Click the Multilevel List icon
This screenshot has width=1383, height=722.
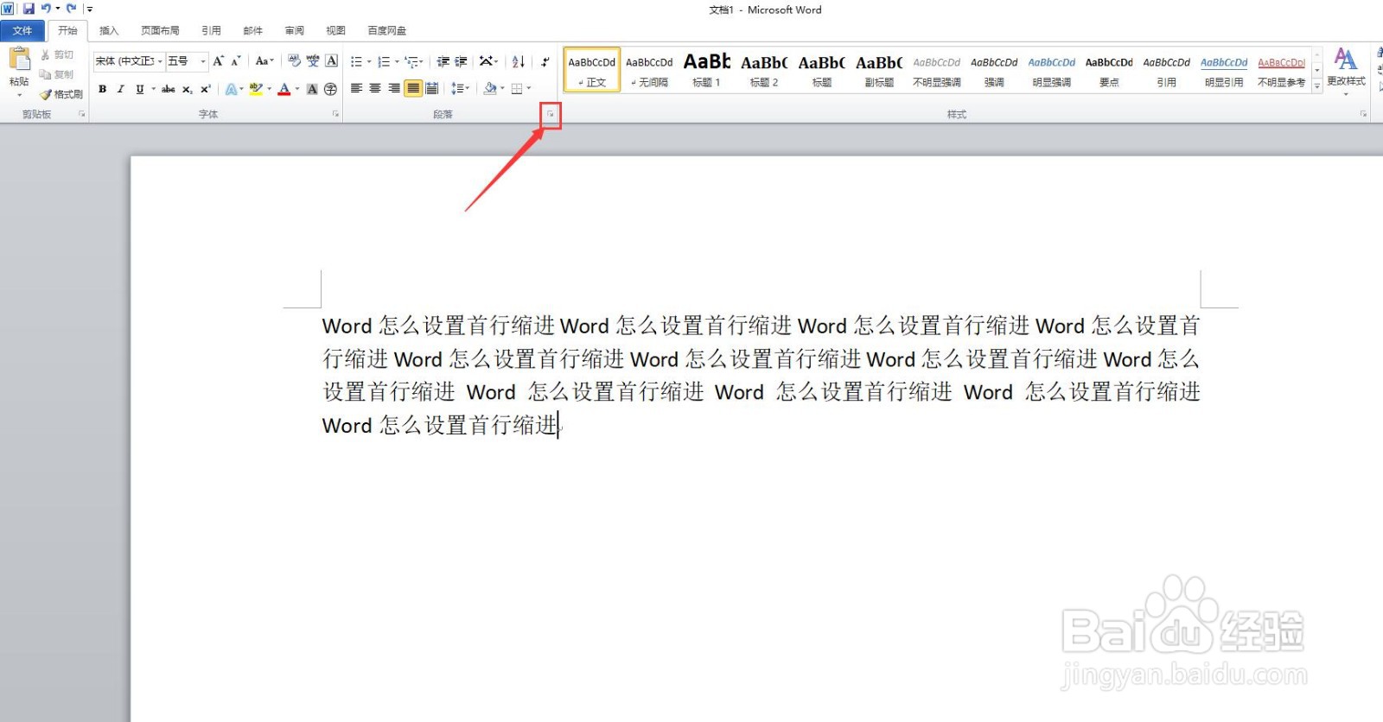click(x=412, y=61)
